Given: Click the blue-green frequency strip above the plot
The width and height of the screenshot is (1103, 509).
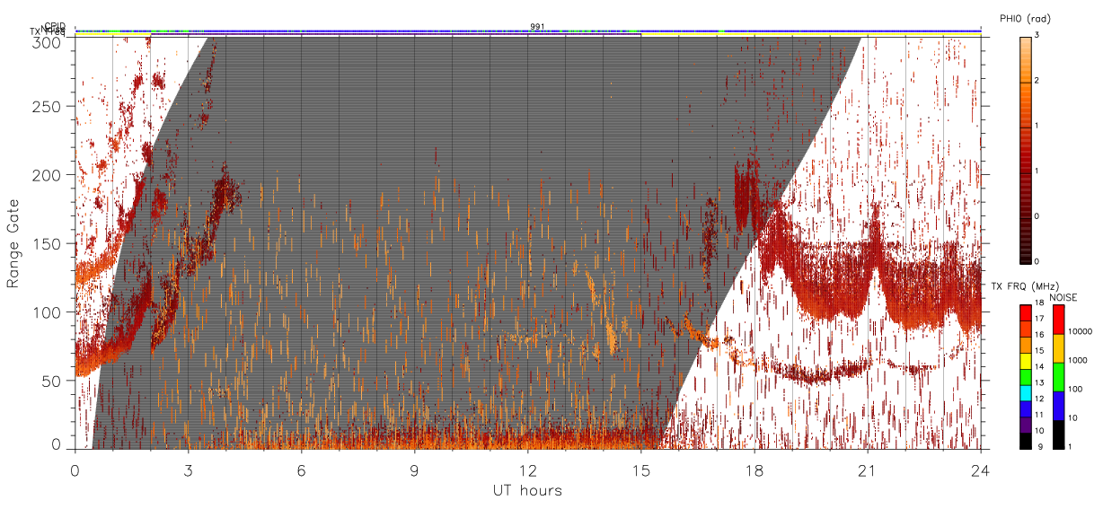Looking at the screenshot, I should click(x=527, y=31).
